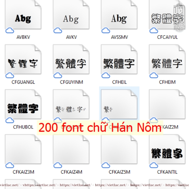Click the AVSSMV font file icon
This screenshot has width=189, height=189.
click(x=119, y=16)
